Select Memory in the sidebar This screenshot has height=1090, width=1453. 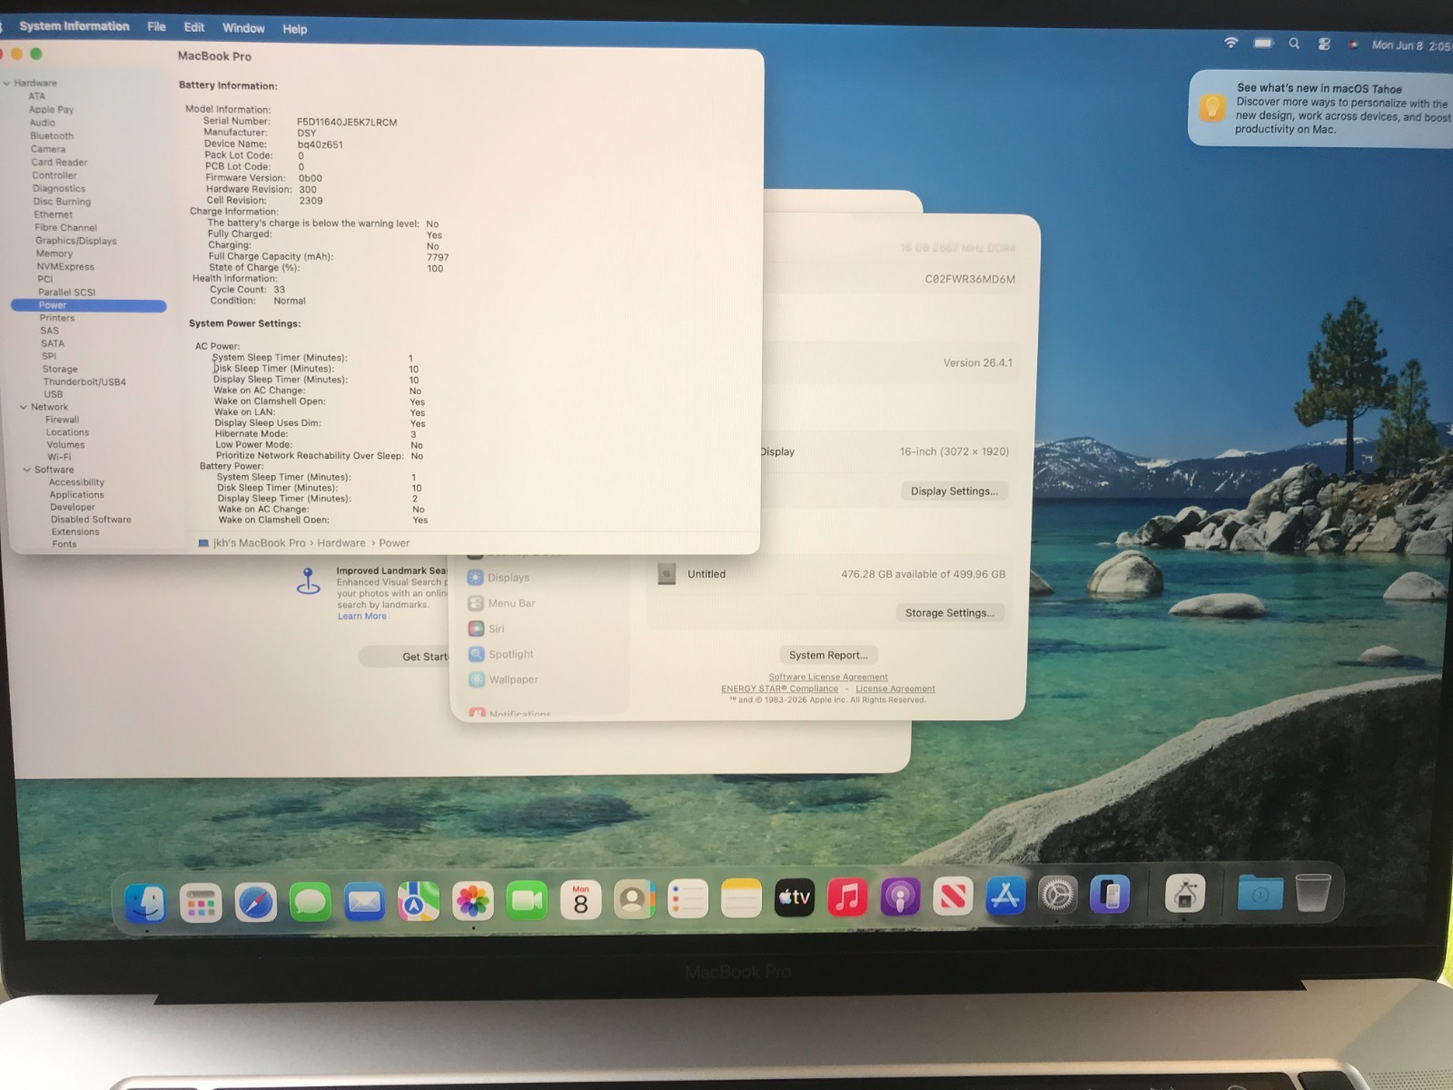tap(54, 253)
